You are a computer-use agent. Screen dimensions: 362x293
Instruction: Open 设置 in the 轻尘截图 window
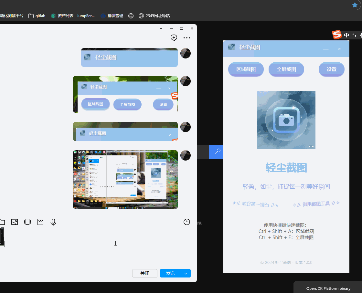[332, 69]
